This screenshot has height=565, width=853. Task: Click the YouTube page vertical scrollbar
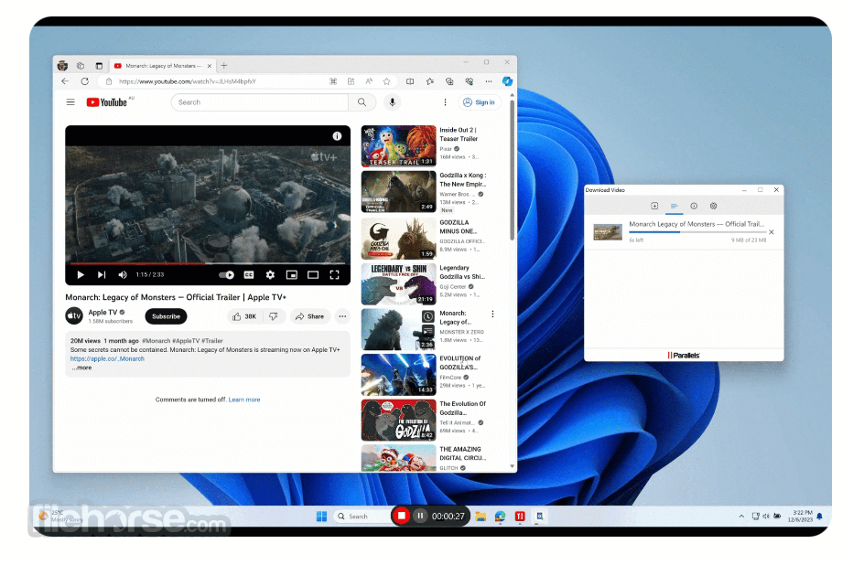coord(512,170)
